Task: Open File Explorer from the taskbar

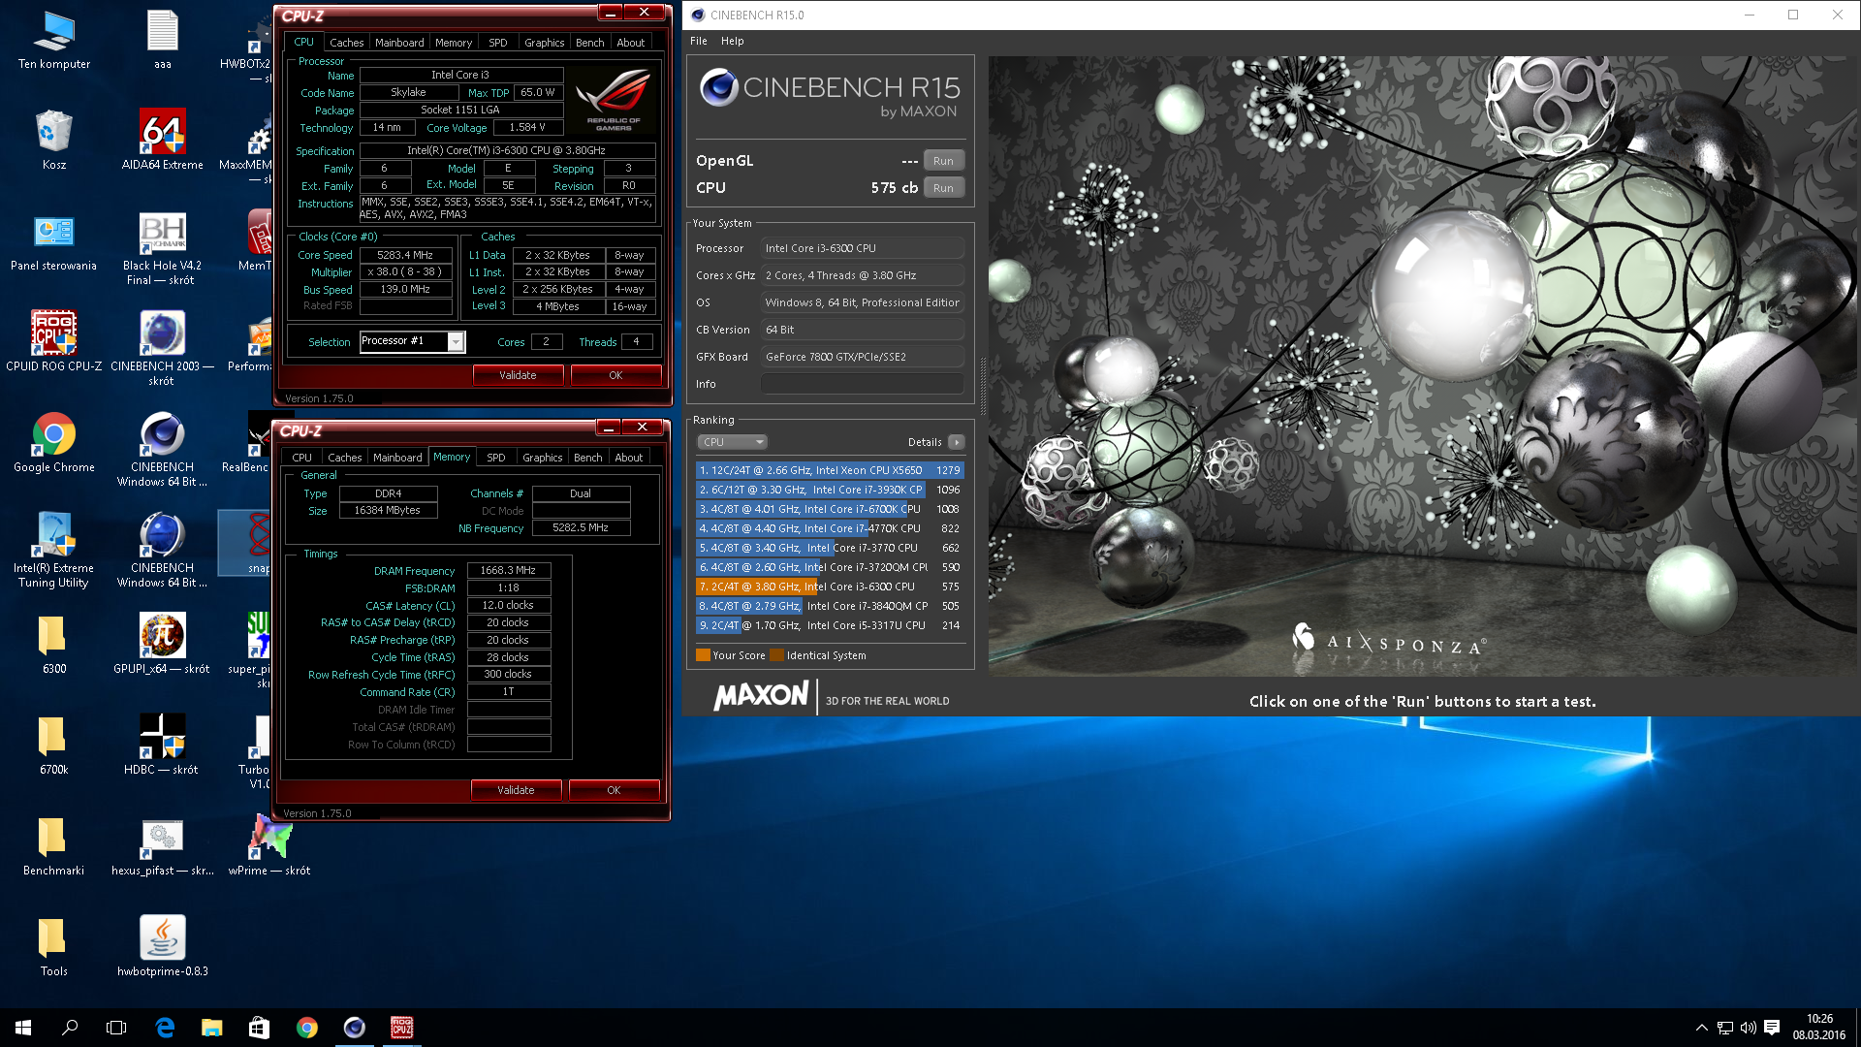Action: pyautogui.click(x=211, y=1028)
